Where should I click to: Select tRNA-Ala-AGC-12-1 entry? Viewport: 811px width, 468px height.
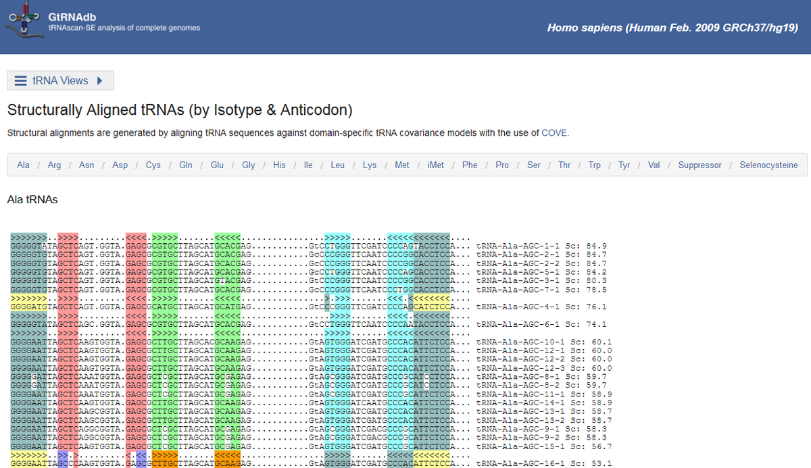(x=521, y=350)
